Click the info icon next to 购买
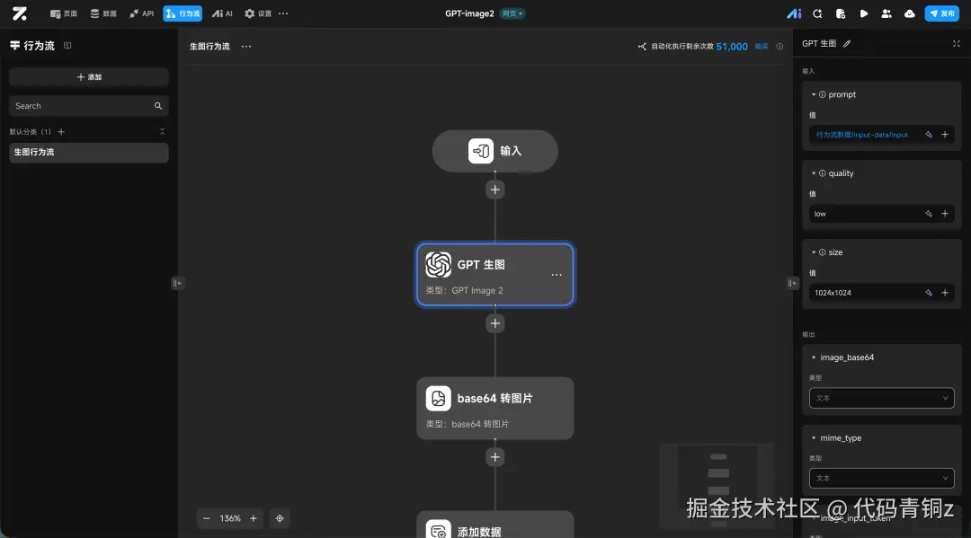The image size is (971, 538). click(779, 47)
